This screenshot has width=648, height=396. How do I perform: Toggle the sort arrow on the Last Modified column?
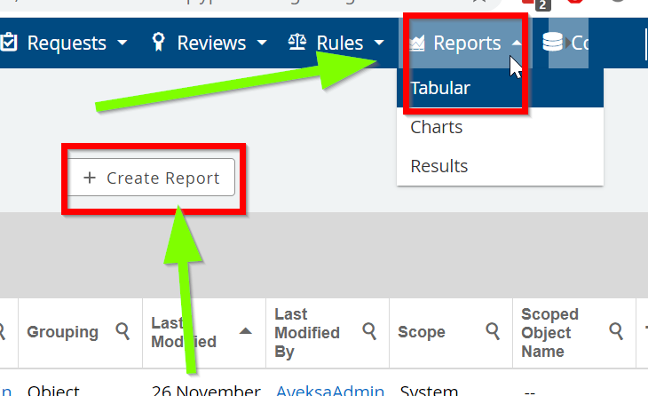click(x=245, y=332)
